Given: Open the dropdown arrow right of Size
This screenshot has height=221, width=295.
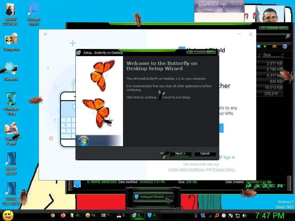Looking at the screenshot, I should 282,55.
